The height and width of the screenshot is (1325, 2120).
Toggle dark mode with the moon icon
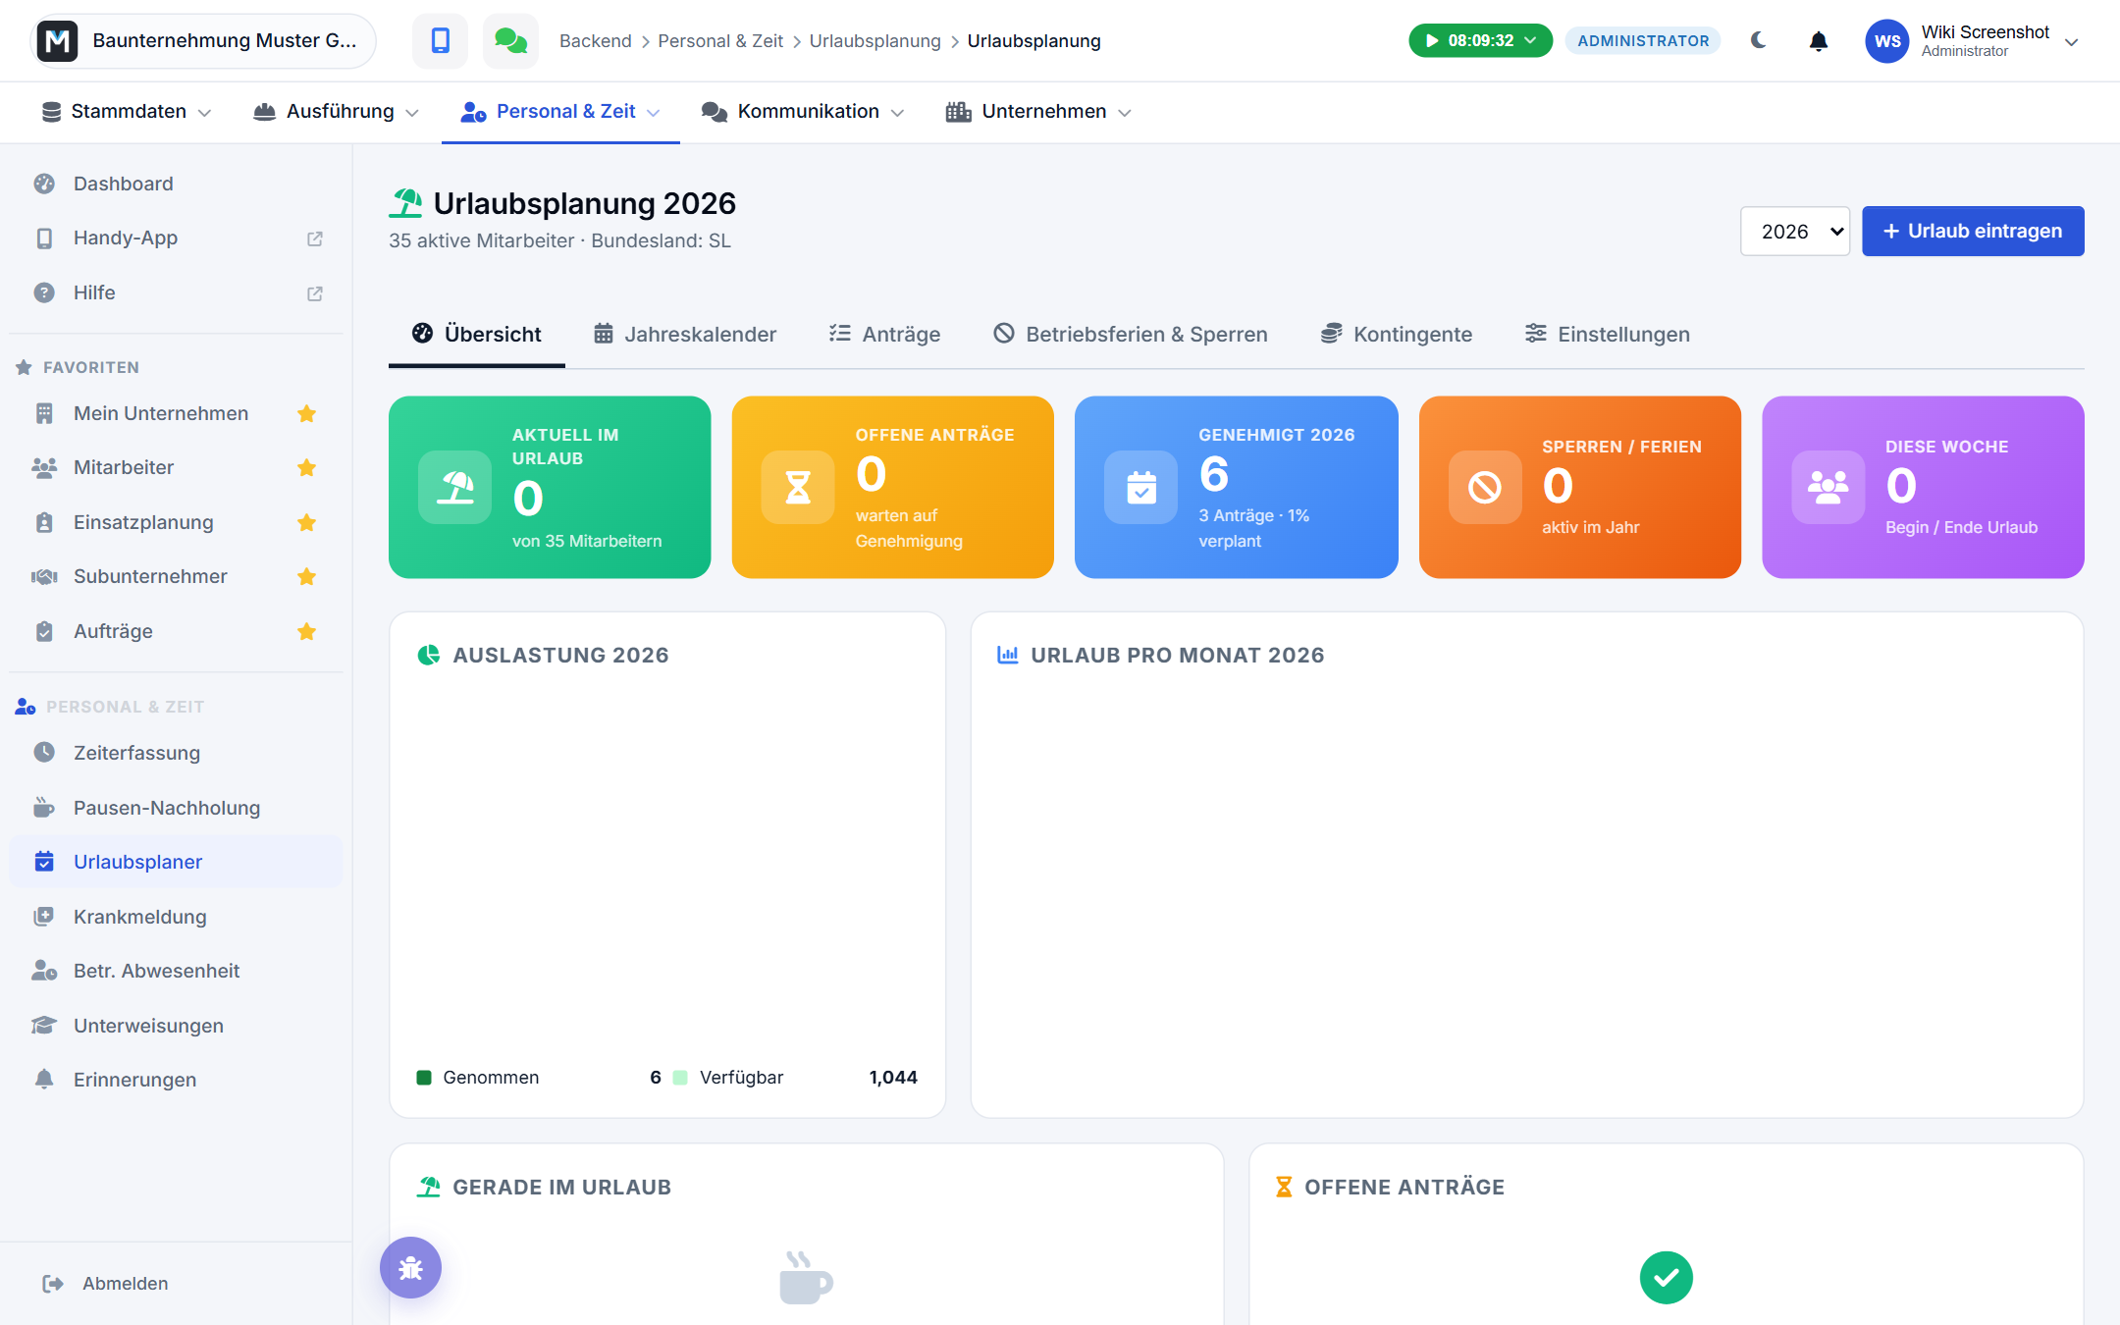[1758, 40]
